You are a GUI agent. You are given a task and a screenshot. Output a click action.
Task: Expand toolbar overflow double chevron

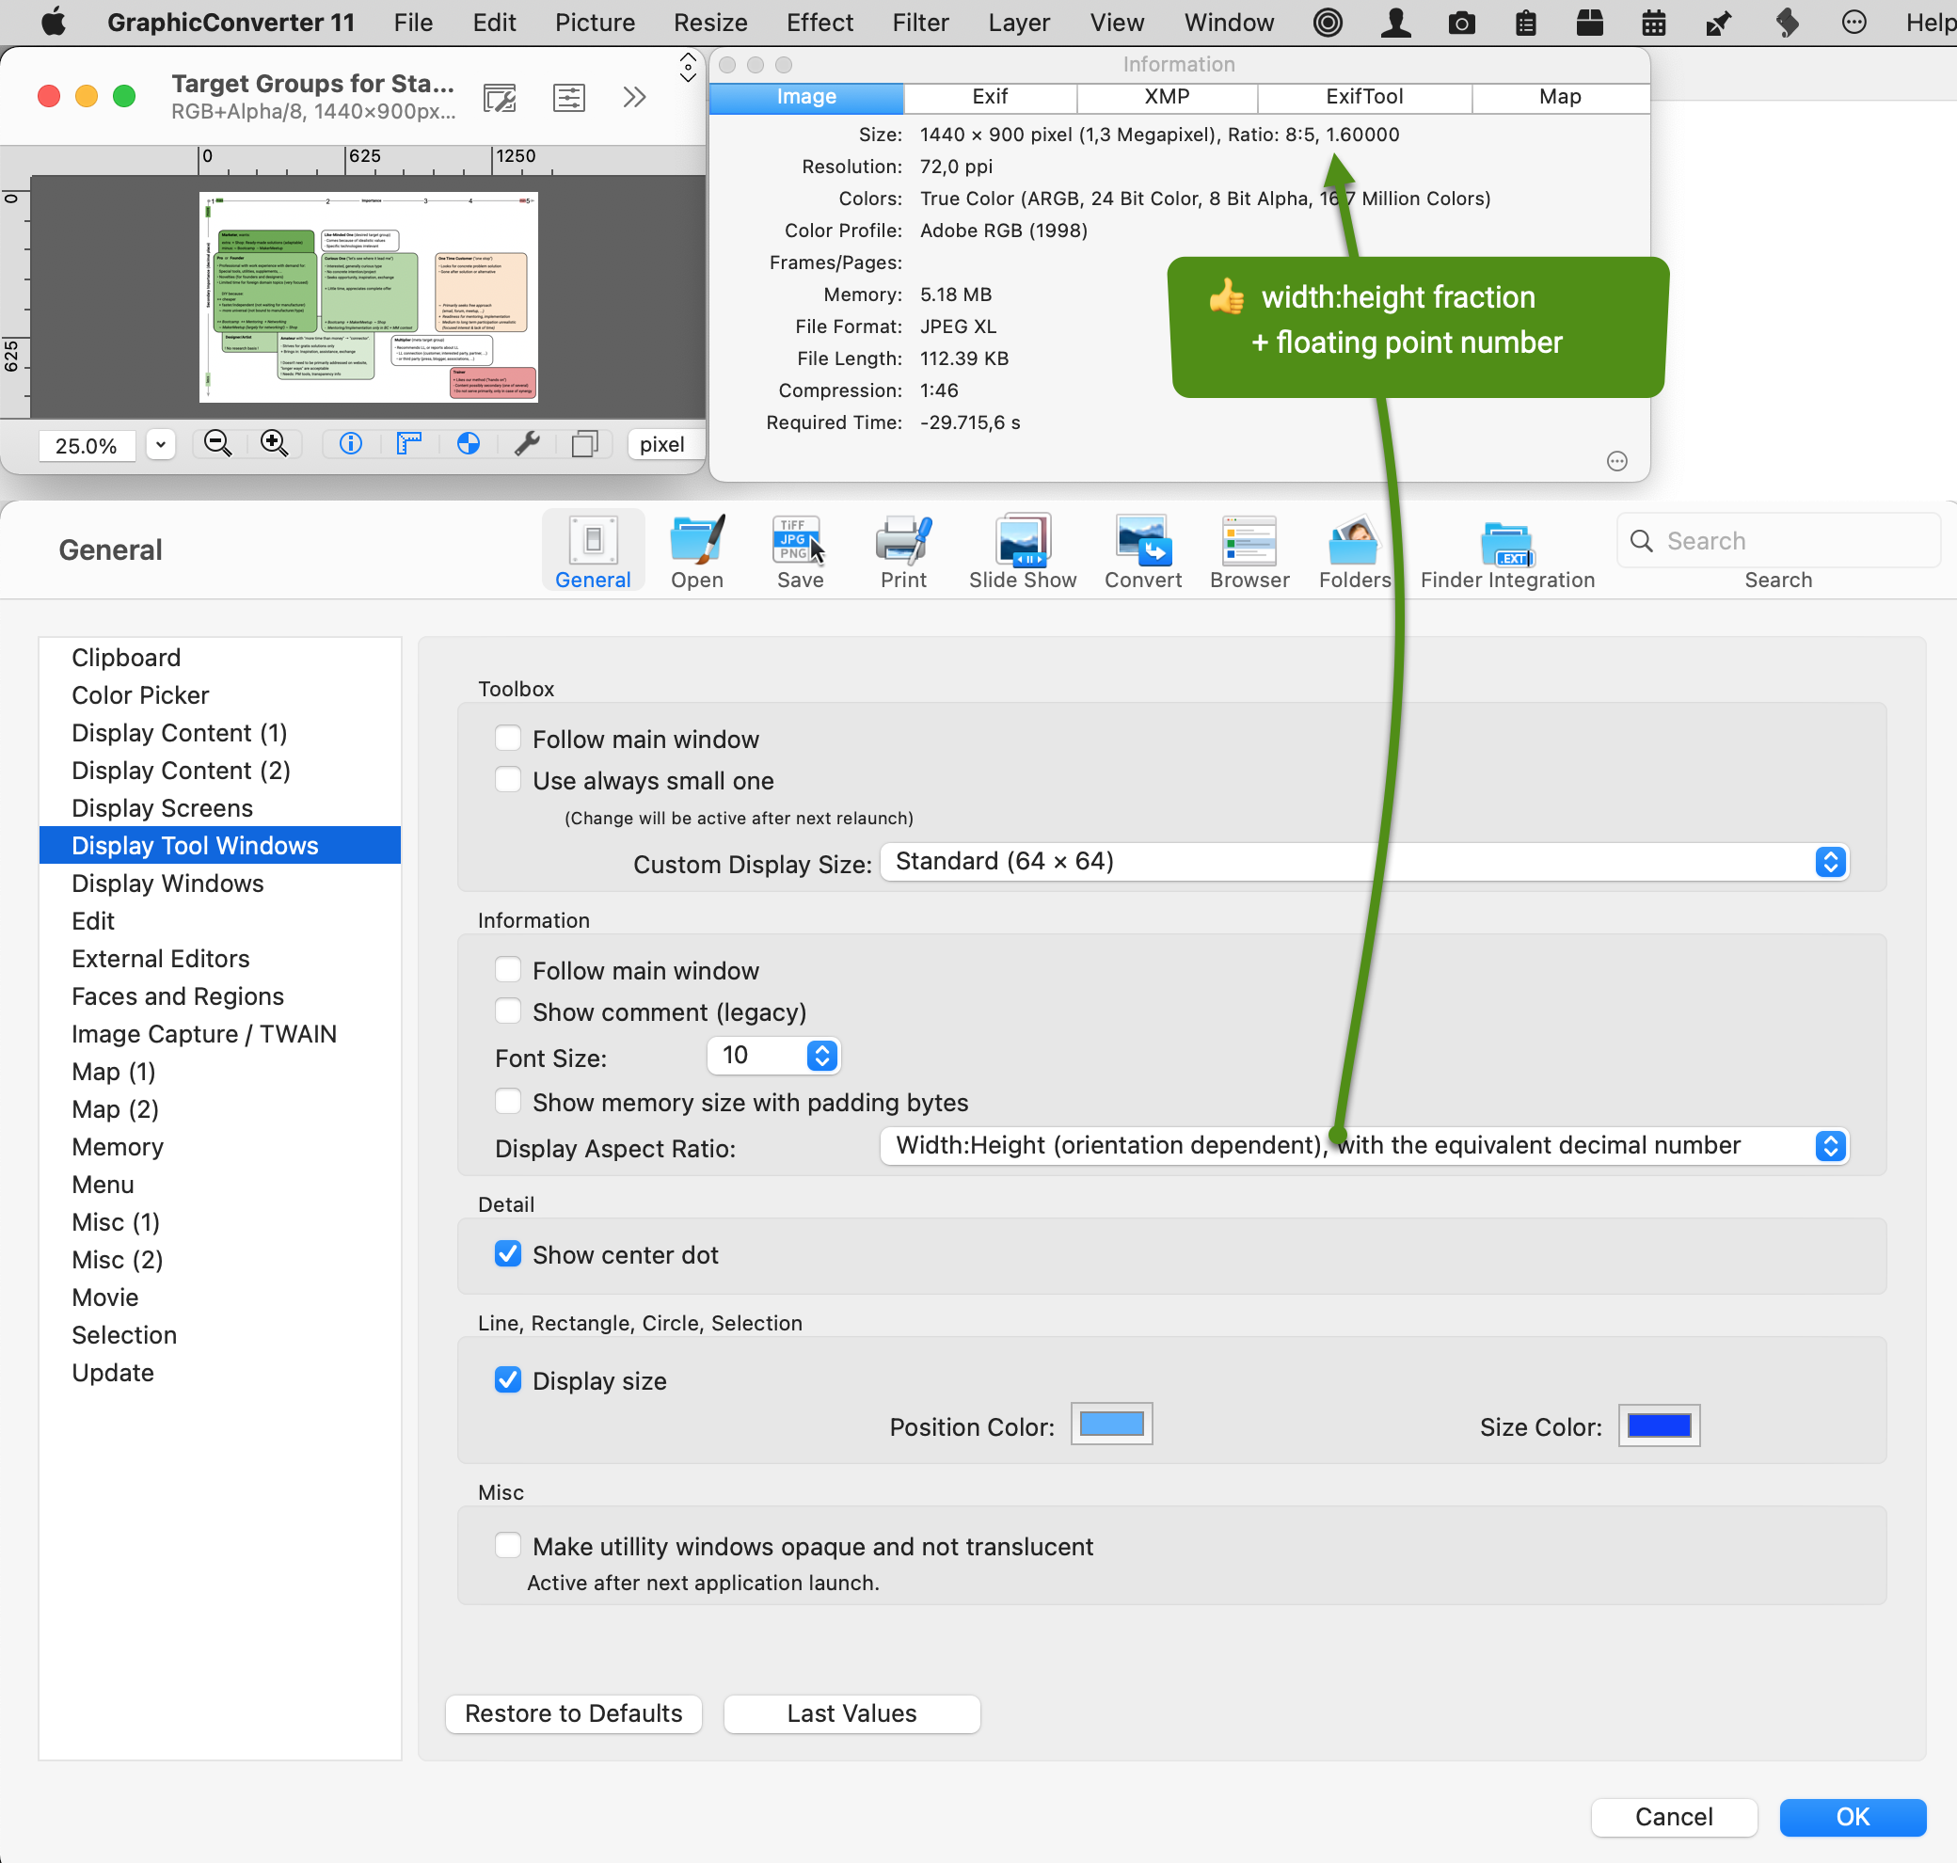(634, 97)
